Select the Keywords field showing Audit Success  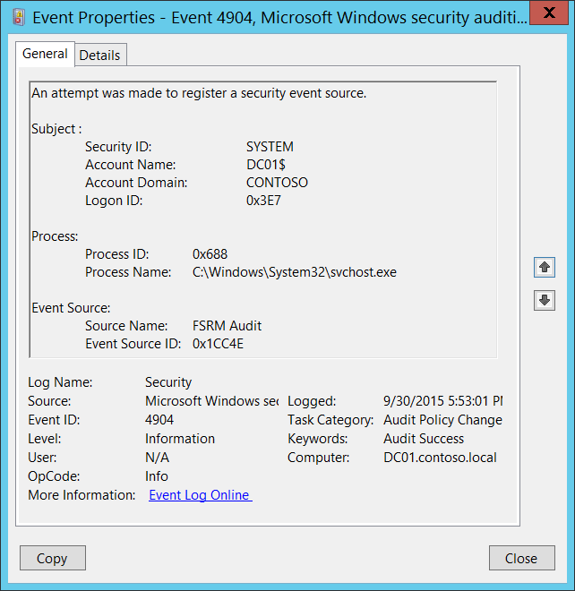[424, 439]
